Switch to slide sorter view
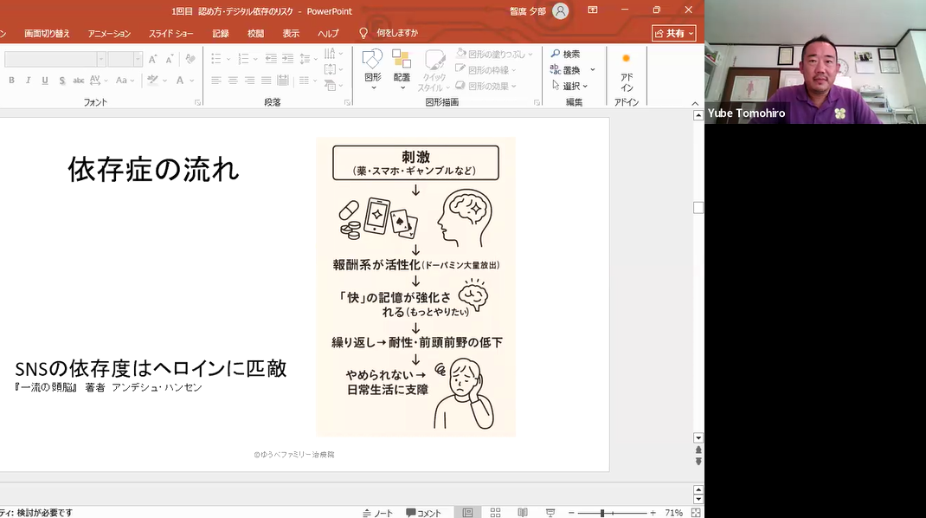Image resolution: width=926 pixels, height=518 pixels. (495, 513)
